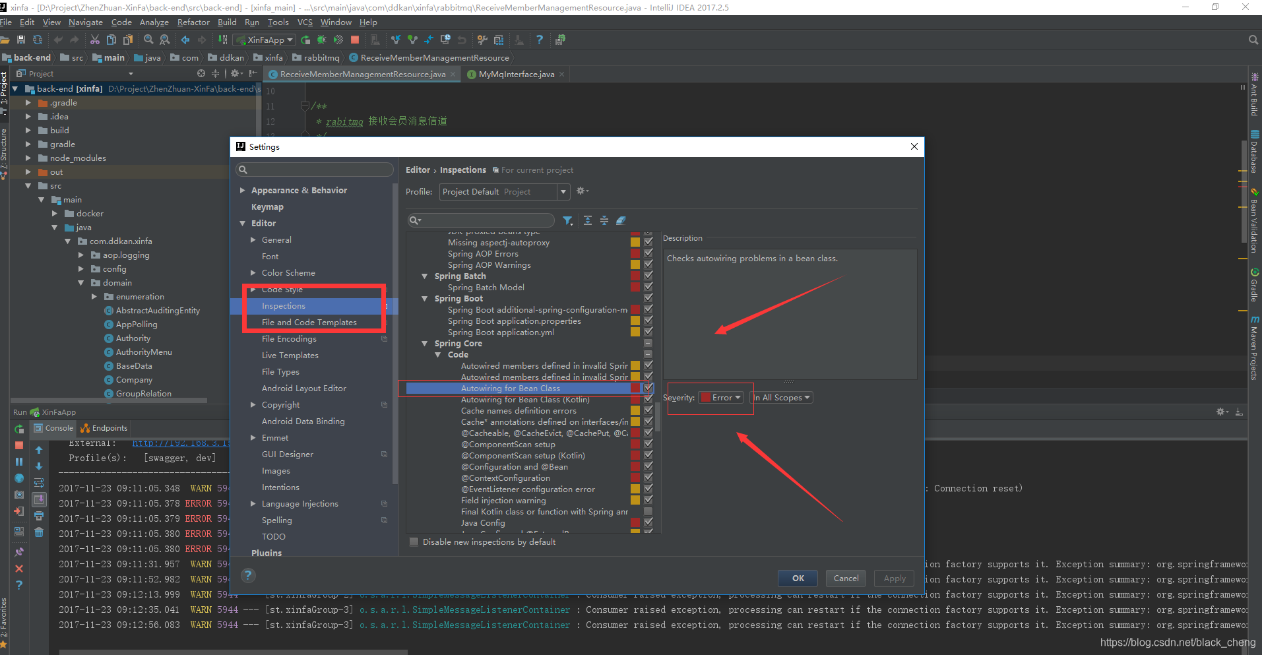Toggle checkbox for Autowiring for Bean Class
Viewport: 1262px width, 655px height.
pyautogui.click(x=648, y=388)
